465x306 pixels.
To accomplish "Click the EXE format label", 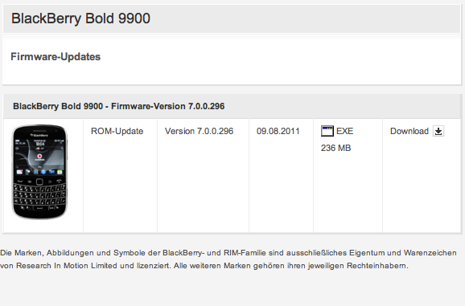I will (344, 131).
